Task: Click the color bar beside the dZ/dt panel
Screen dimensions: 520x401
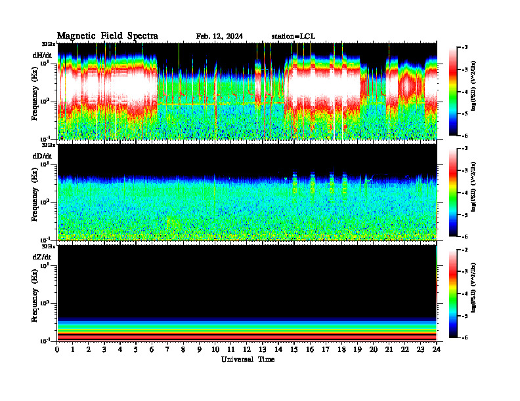Action: (x=453, y=294)
